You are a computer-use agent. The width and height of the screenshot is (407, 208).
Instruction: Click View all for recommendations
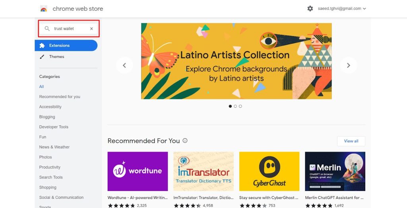(x=351, y=141)
